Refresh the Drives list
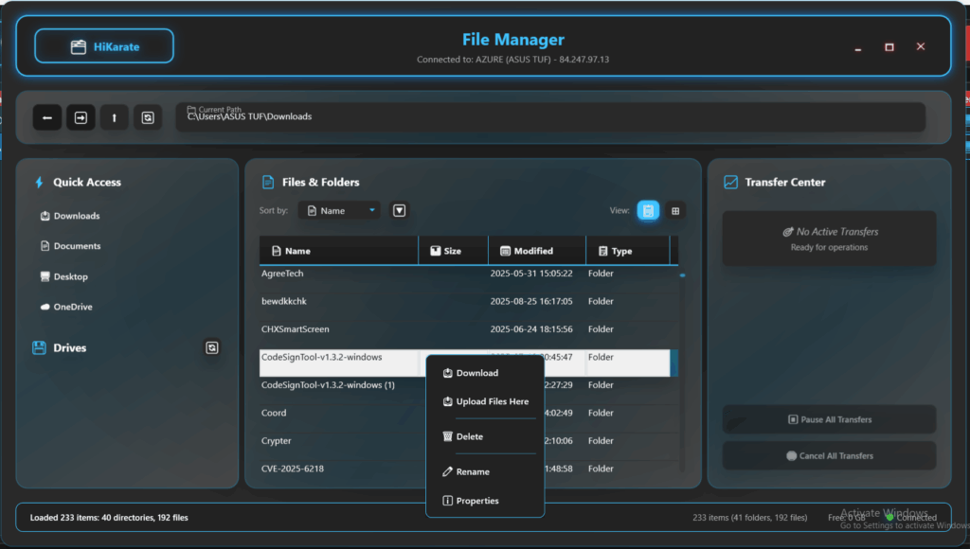This screenshot has height=549, width=970. 212,348
